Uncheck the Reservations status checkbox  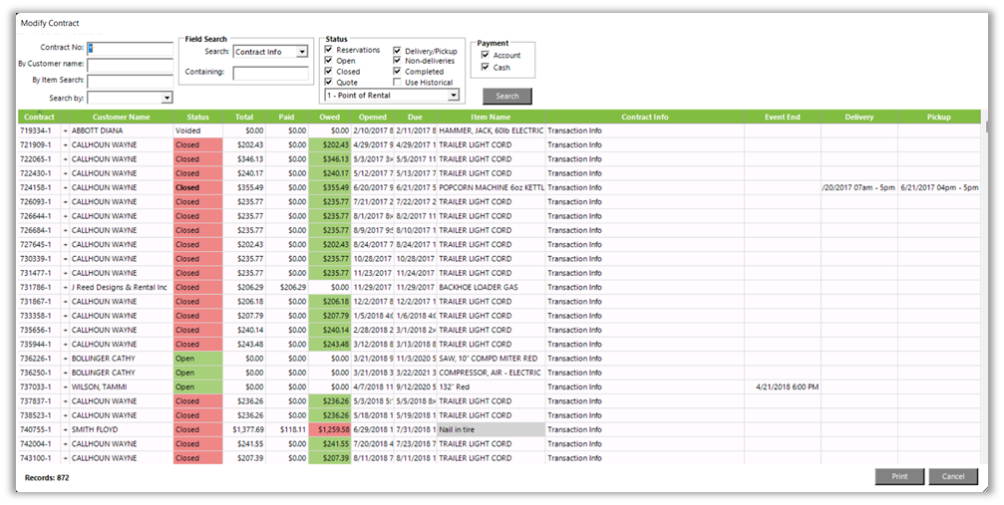click(x=330, y=50)
